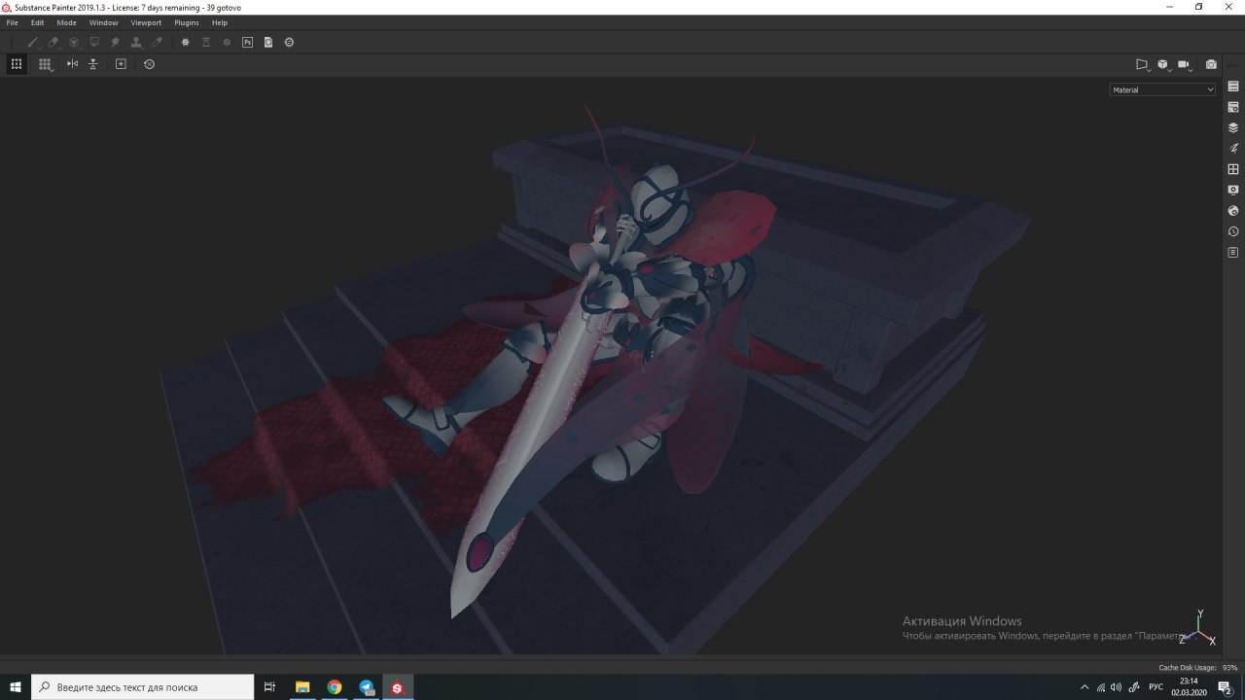Toggle the vertical mirror symmetry icon
This screenshot has width=1245, height=700.
point(93,64)
